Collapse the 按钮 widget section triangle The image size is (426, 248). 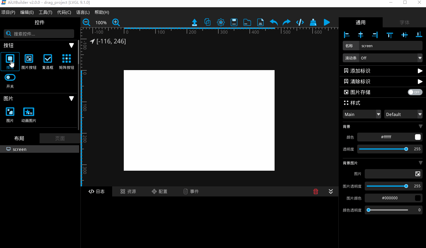point(71,45)
